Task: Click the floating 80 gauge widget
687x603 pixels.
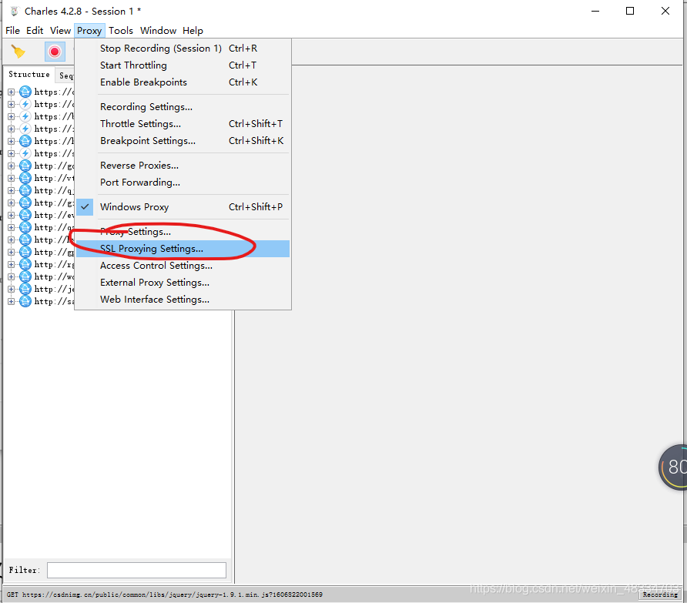Action: 673,467
